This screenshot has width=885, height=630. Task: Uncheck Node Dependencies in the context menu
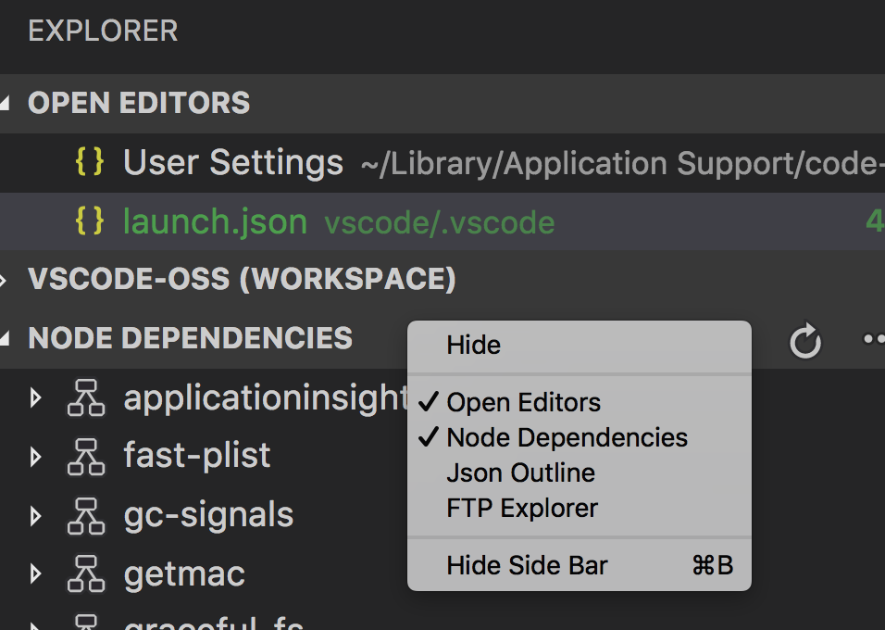tap(567, 437)
